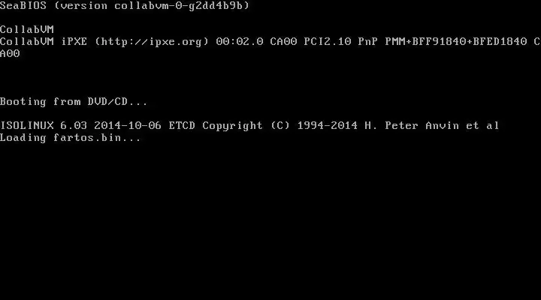Click the collabvm-0-g2dd4b9b version string
The image size is (541, 300).
click(179, 6)
